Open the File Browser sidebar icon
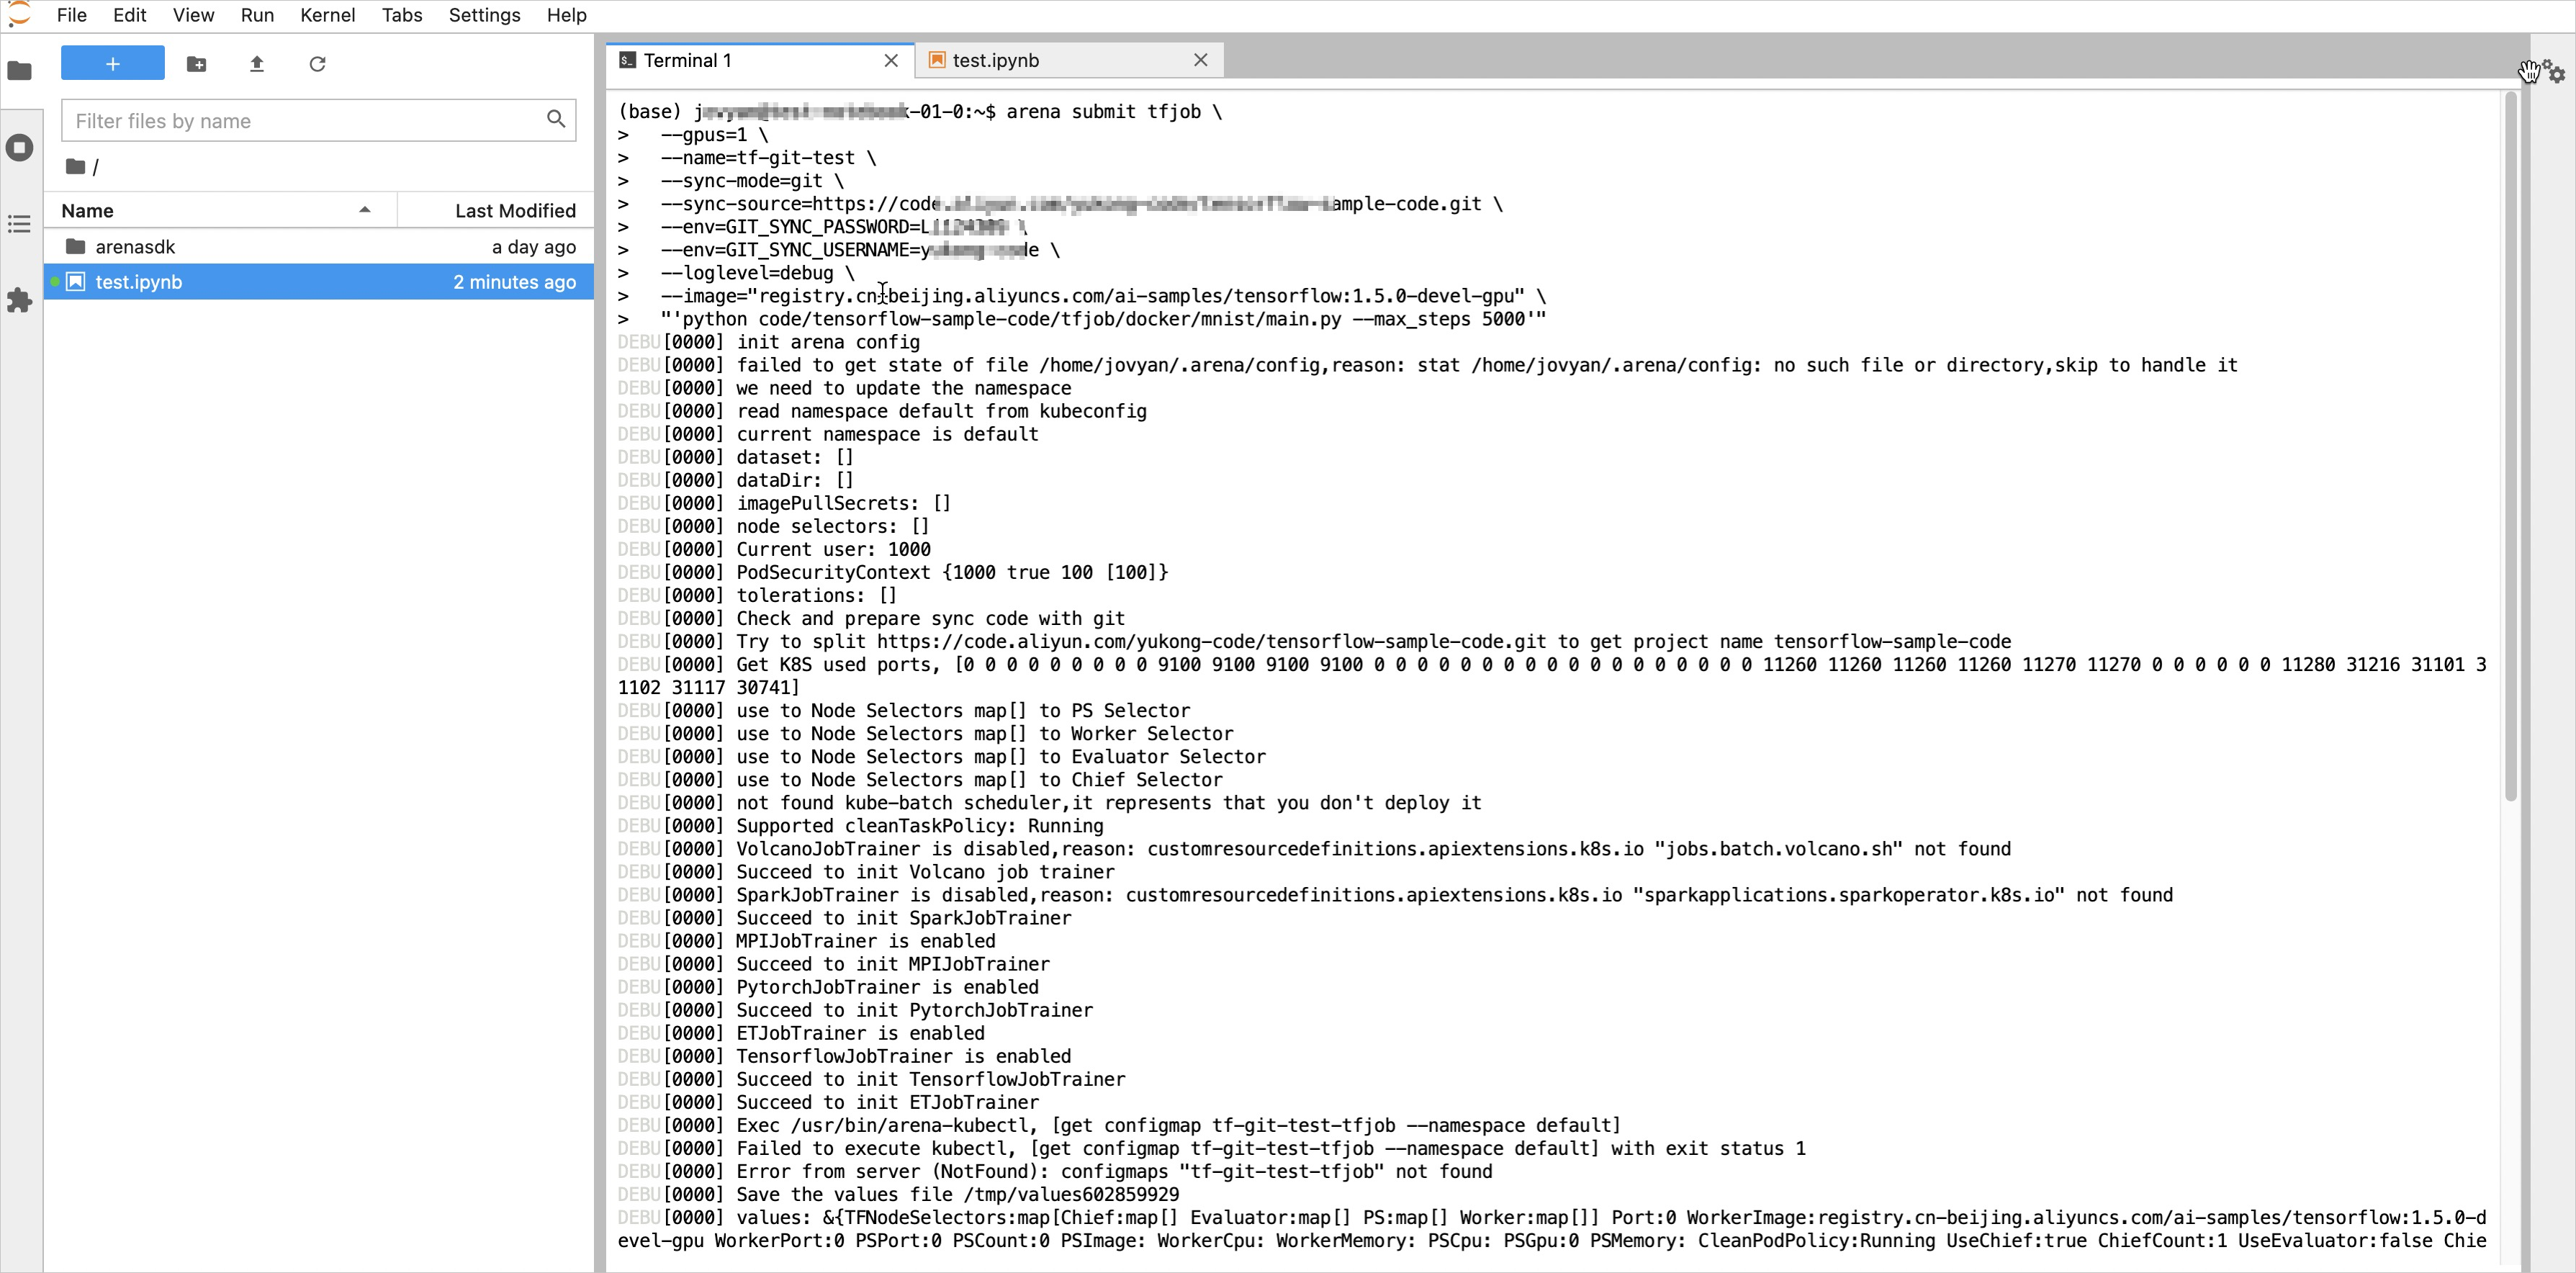Viewport: 2576px width, 1273px height. (x=20, y=71)
